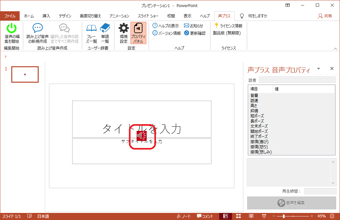This screenshot has height=220, width=340.
Task: Select the 感情(喜び) property row
Action: [x=292, y=142]
